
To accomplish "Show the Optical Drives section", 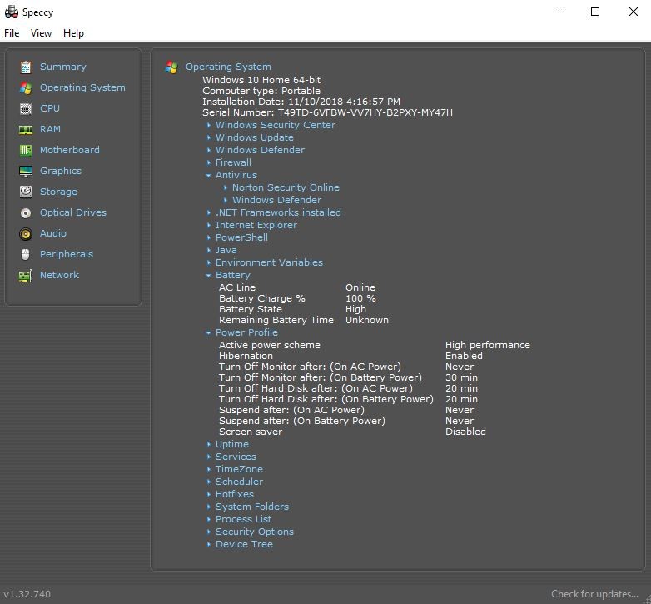I will click(73, 212).
